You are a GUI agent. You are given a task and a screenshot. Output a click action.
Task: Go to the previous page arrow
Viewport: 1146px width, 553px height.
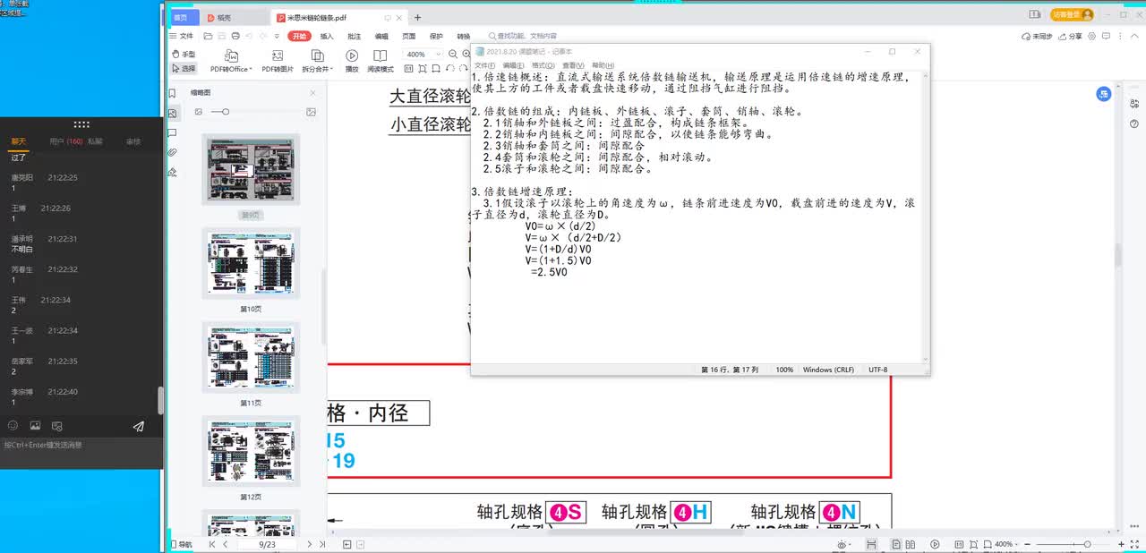click(225, 544)
